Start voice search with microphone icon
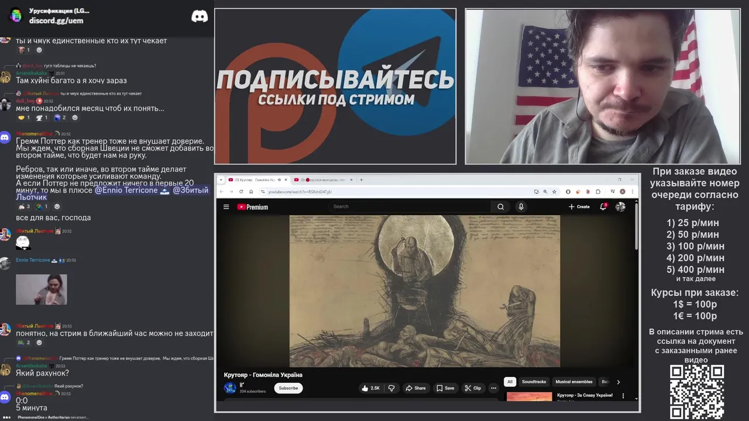The image size is (749, 421). [521, 206]
